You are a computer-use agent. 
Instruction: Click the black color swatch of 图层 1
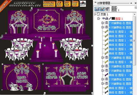(x=113, y=18)
